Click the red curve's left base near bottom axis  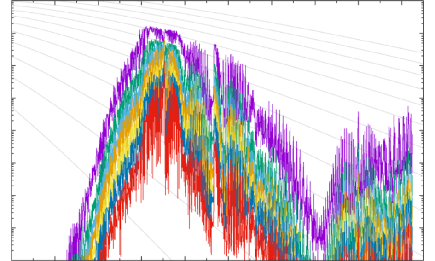tap(102, 252)
